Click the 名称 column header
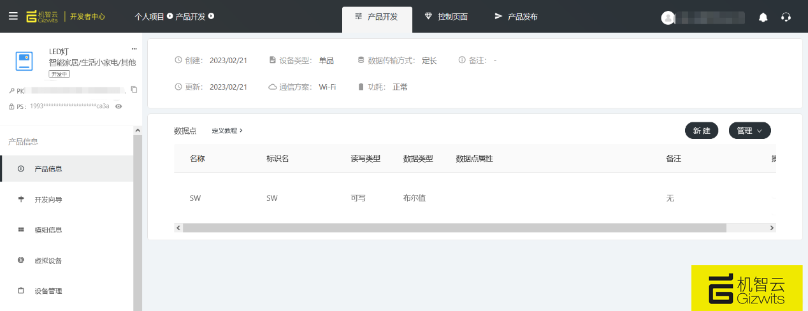The height and width of the screenshot is (311, 808). tap(198, 159)
